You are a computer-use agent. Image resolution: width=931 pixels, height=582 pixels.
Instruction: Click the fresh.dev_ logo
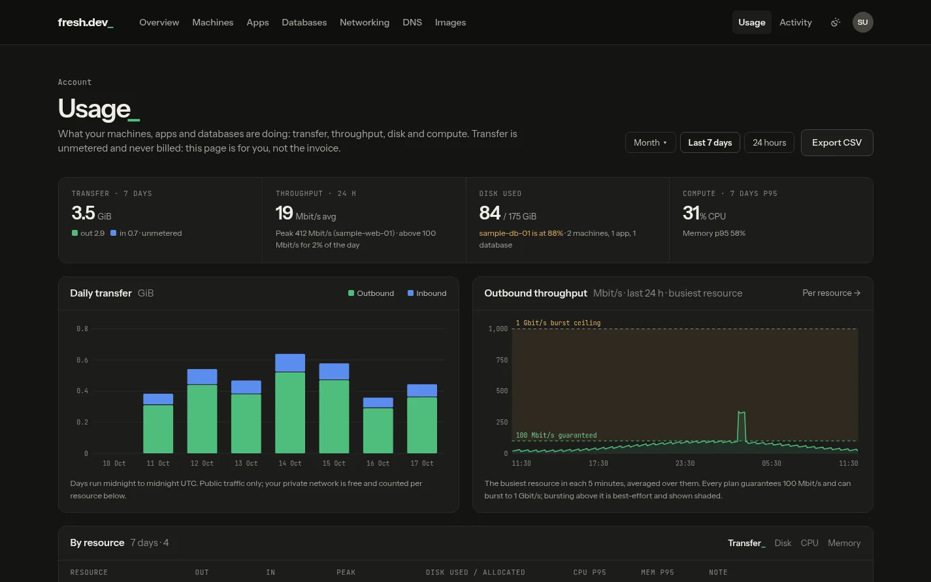click(x=86, y=22)
